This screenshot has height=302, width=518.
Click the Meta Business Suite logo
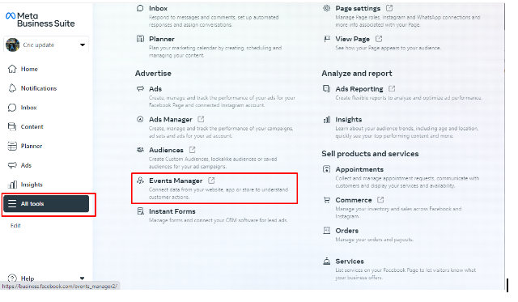point(40,19)
